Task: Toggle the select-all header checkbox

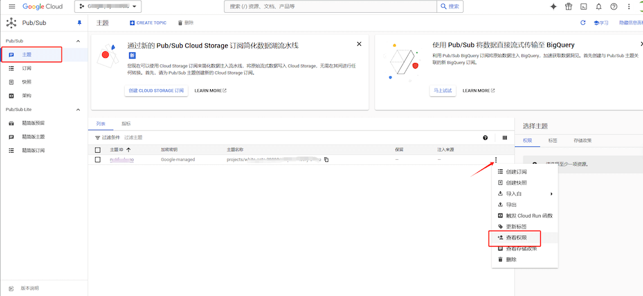Action: click(x=98, y=150)
